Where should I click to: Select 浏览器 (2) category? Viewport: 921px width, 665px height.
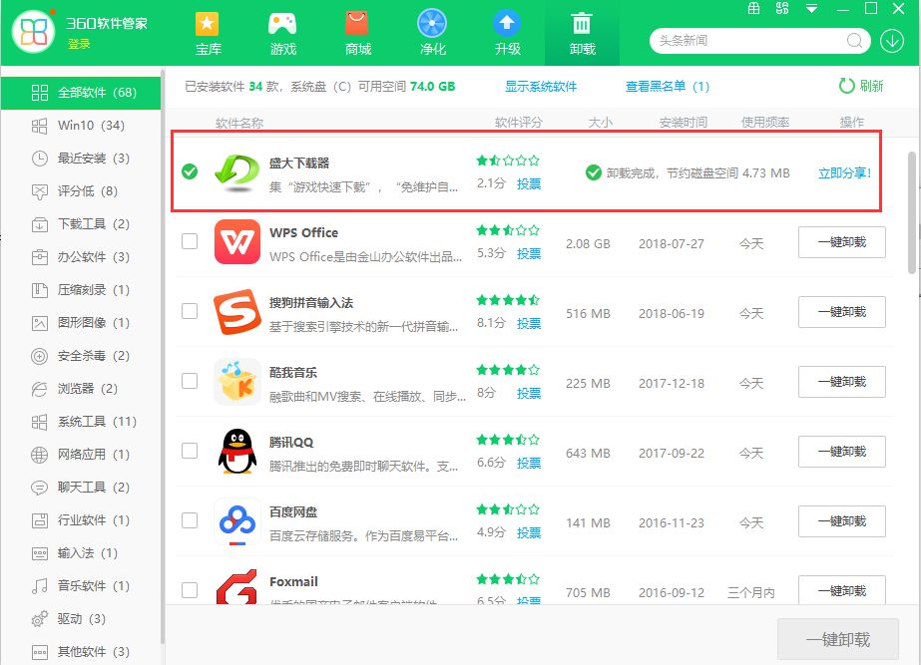tap(81, 389)
